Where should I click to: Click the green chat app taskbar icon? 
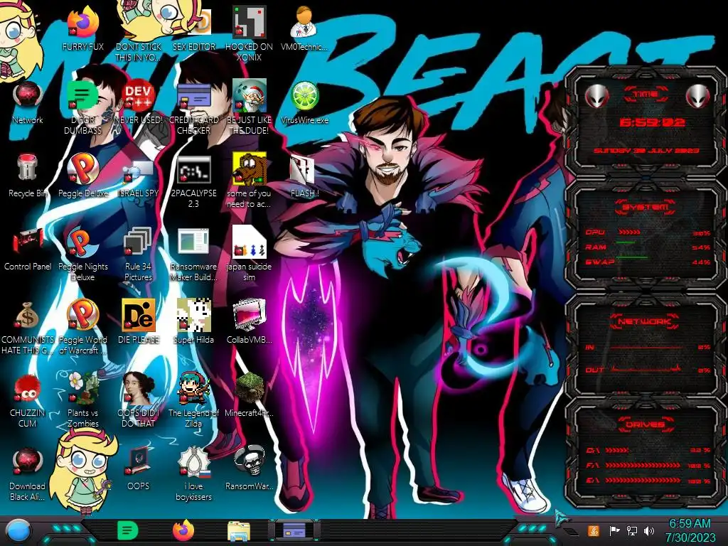pyautogui.click(x=128, y=530)
